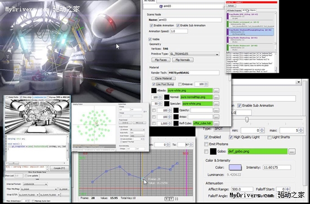This screenshot has width=310, height=204.
Task: Expand the Internal Format LUMINANCE8 dropdown
Action: [35, 184]
